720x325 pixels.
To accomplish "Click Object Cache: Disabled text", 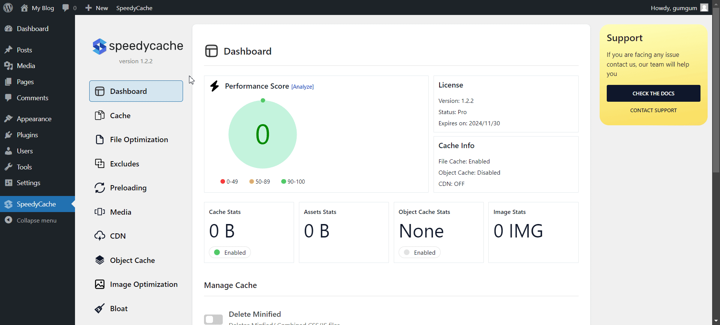I will coord(469,173).
